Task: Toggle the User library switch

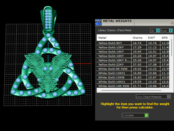Action: (171, 31)
